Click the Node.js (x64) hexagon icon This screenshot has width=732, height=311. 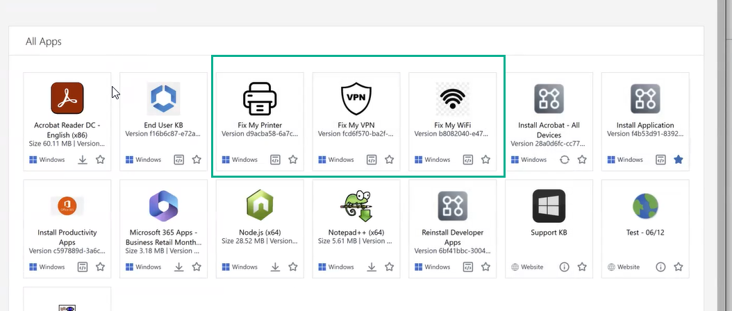pyautogui.click(x=260, y=205)
